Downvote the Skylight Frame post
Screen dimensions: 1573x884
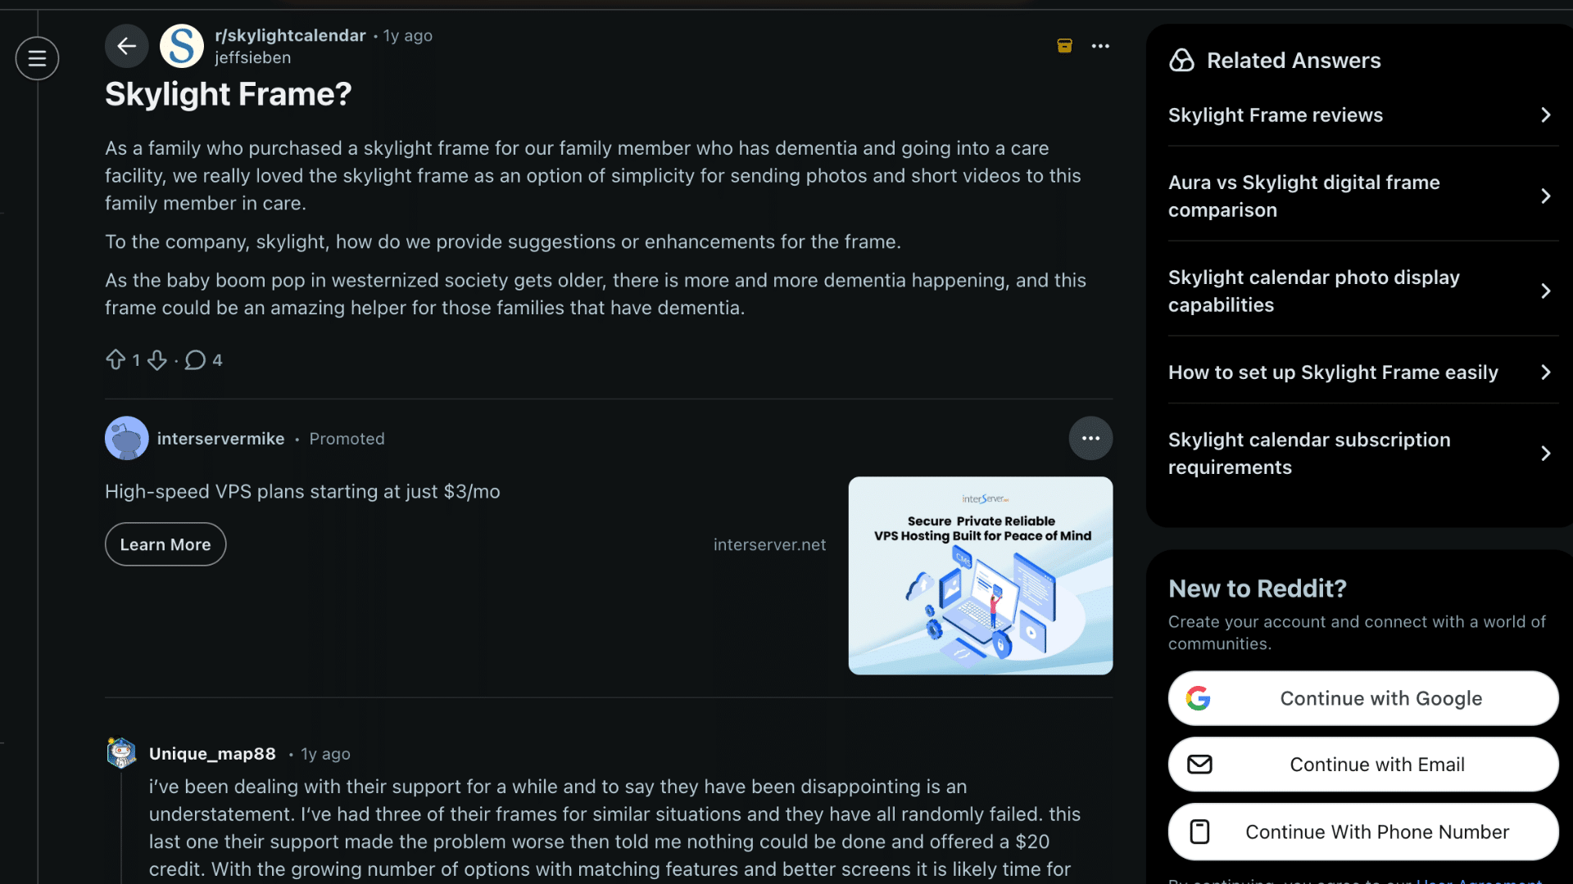157,359
